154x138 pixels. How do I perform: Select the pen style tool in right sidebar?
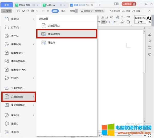150,34
